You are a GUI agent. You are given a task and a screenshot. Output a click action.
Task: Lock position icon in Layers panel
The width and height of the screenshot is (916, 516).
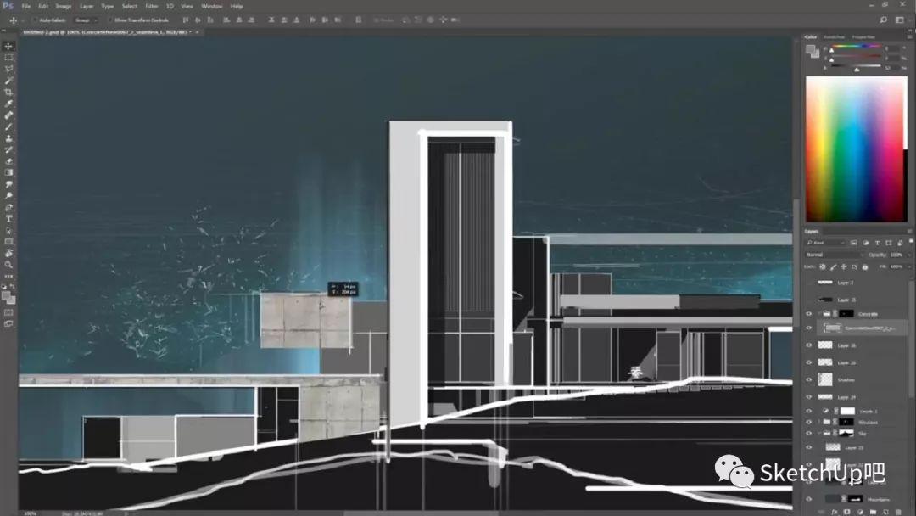pos(844,267)
